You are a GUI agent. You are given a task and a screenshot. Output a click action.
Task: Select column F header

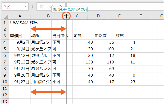point(140,16)
